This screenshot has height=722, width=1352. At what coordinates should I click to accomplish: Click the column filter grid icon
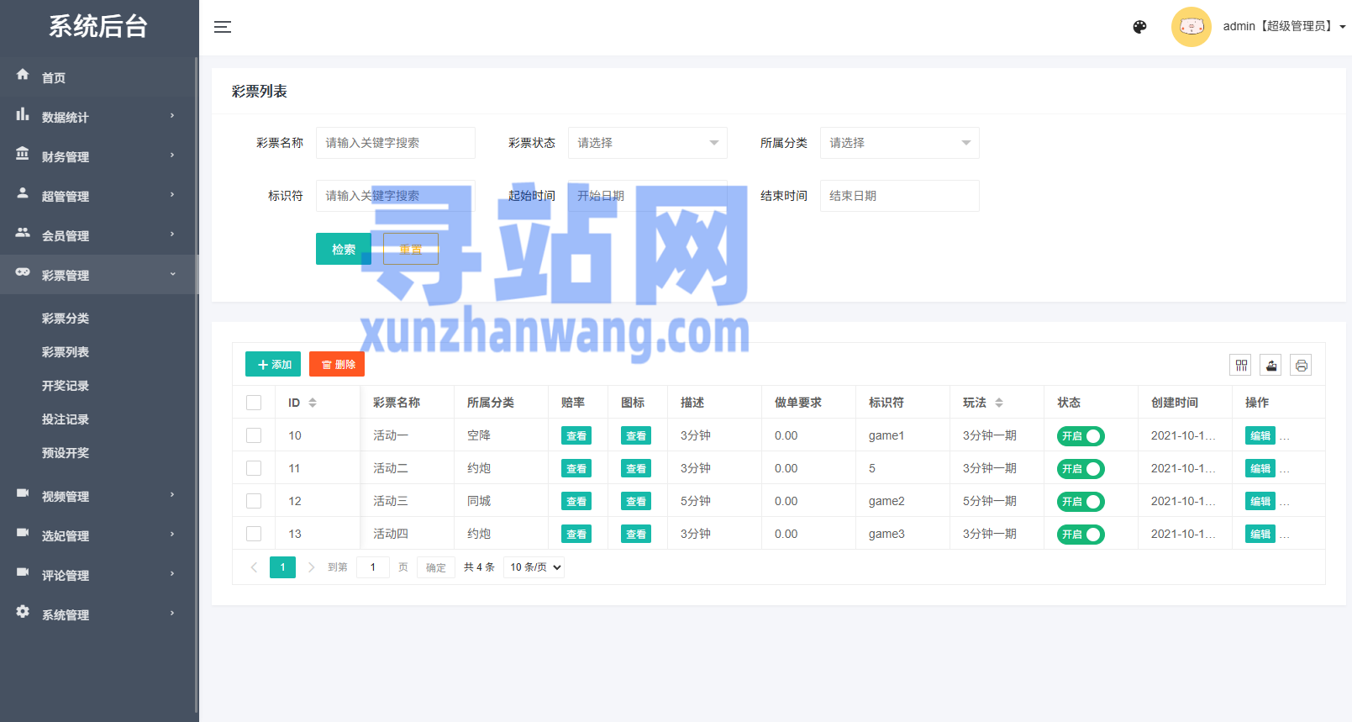[1240, 365]
